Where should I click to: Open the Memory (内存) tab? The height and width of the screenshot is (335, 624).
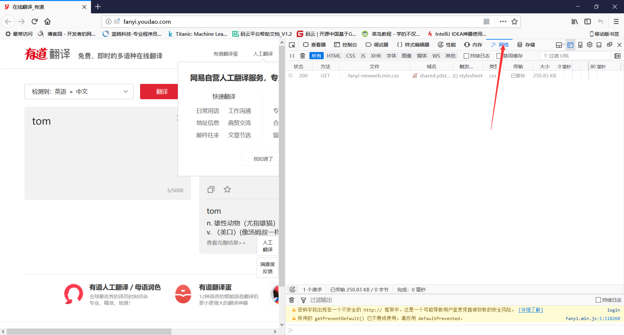473,45
